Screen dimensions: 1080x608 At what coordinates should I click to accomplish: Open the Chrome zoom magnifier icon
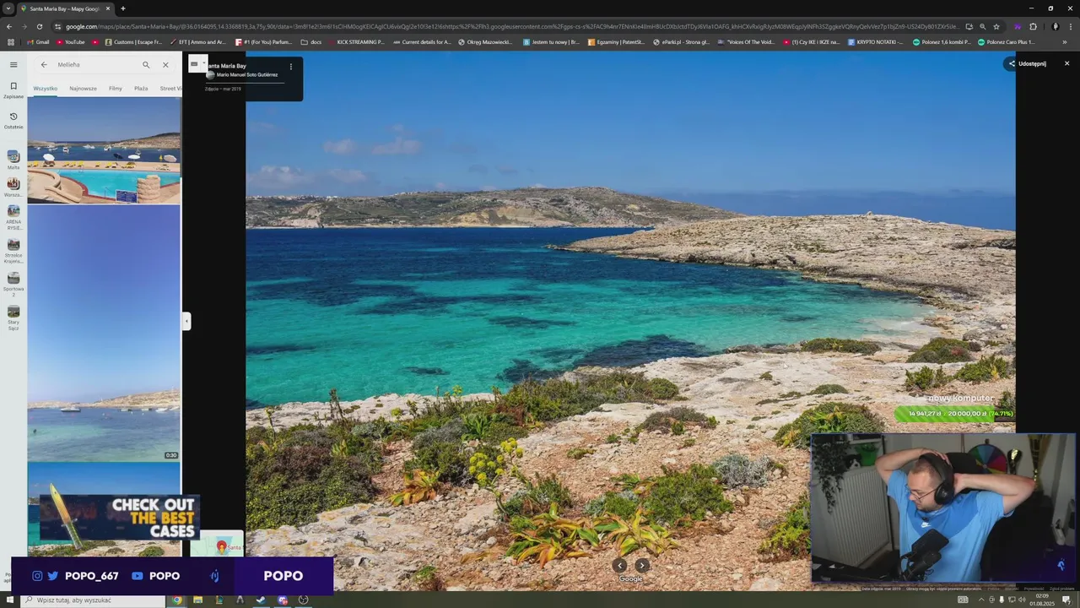click(983, 26)
